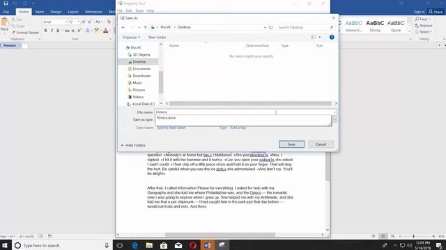
Task: Click the Up one level arrow in Save As
Action: click(x=146, y=28)
